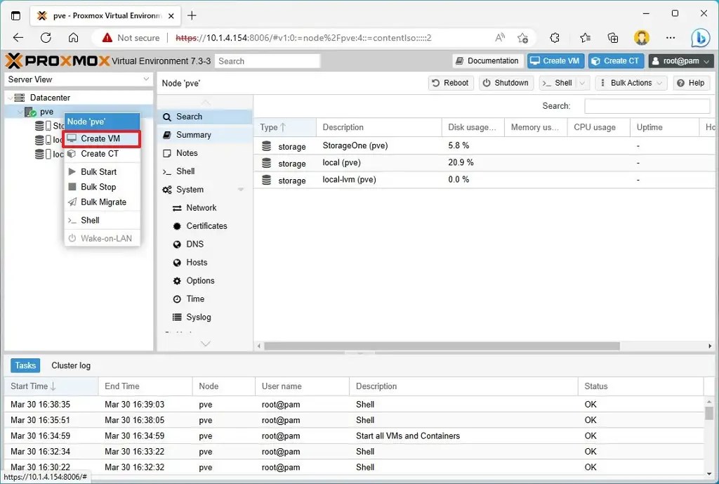Click inside the Search field at top right

(x=647, y=105)
